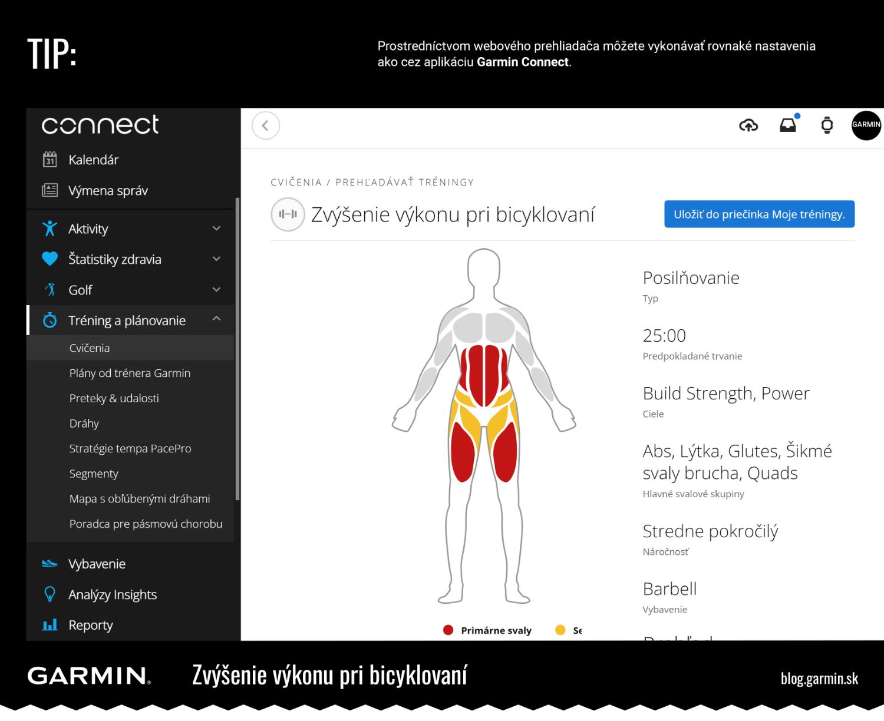Click the back arrow button
The width and height of the screenshot is (884, 721).
click(x=266, y=125)
